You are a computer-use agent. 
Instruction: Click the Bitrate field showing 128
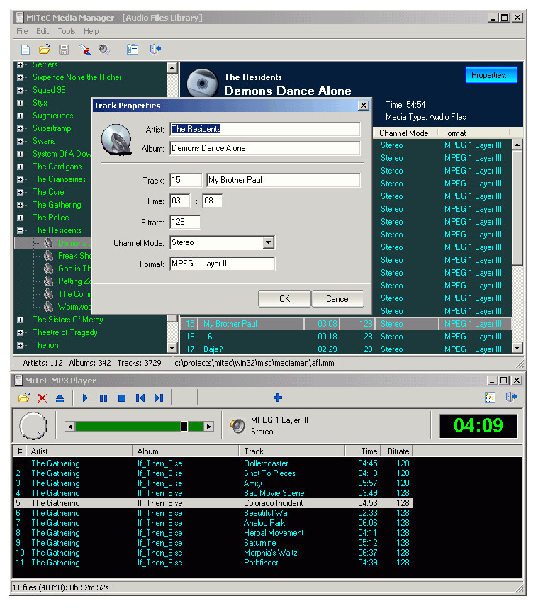[x=186, y=223]
